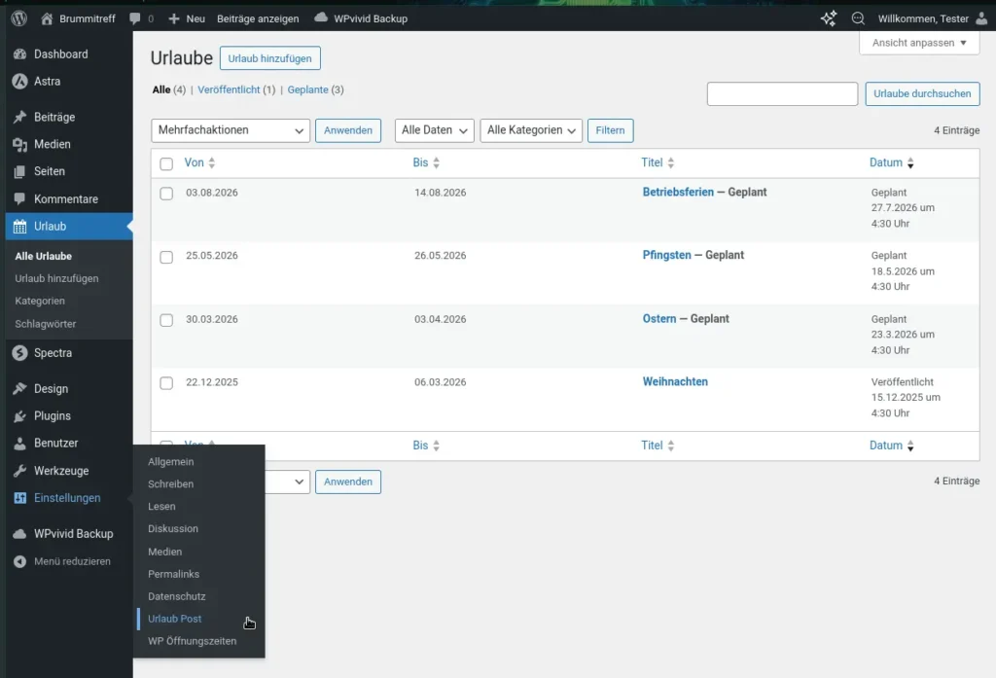Click the Benutzer person icon
Image resolution: width=996 pixels, height=678 pixels.
click(19, 443)
